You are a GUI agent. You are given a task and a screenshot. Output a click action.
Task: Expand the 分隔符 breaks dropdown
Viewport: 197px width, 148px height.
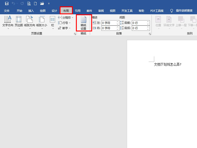point(66,17)
